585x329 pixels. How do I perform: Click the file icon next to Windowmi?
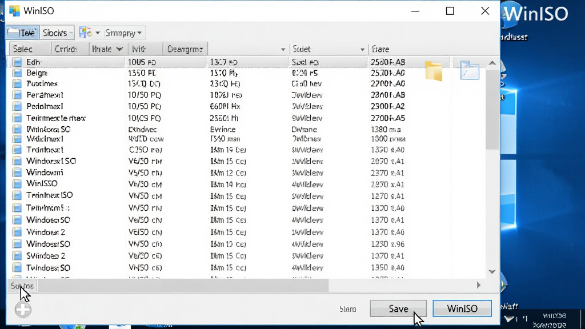point(17,172)
